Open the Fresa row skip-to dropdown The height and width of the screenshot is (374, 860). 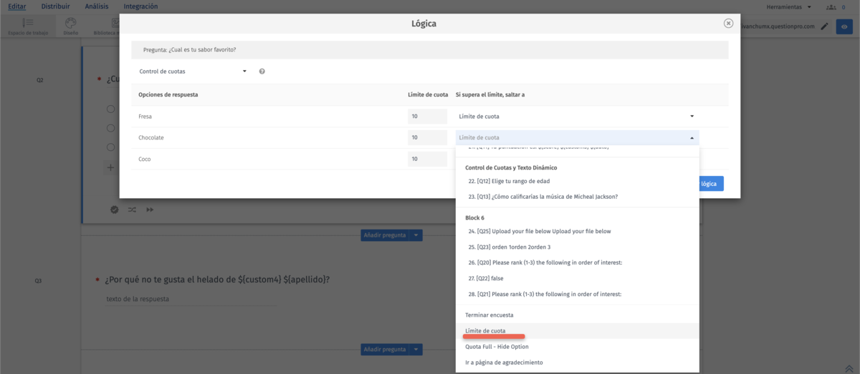(576, 116)
